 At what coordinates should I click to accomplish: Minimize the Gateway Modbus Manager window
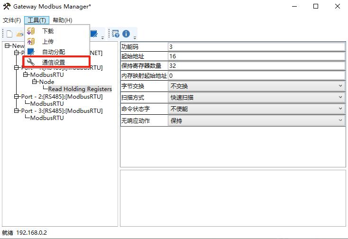click(294, 6)
